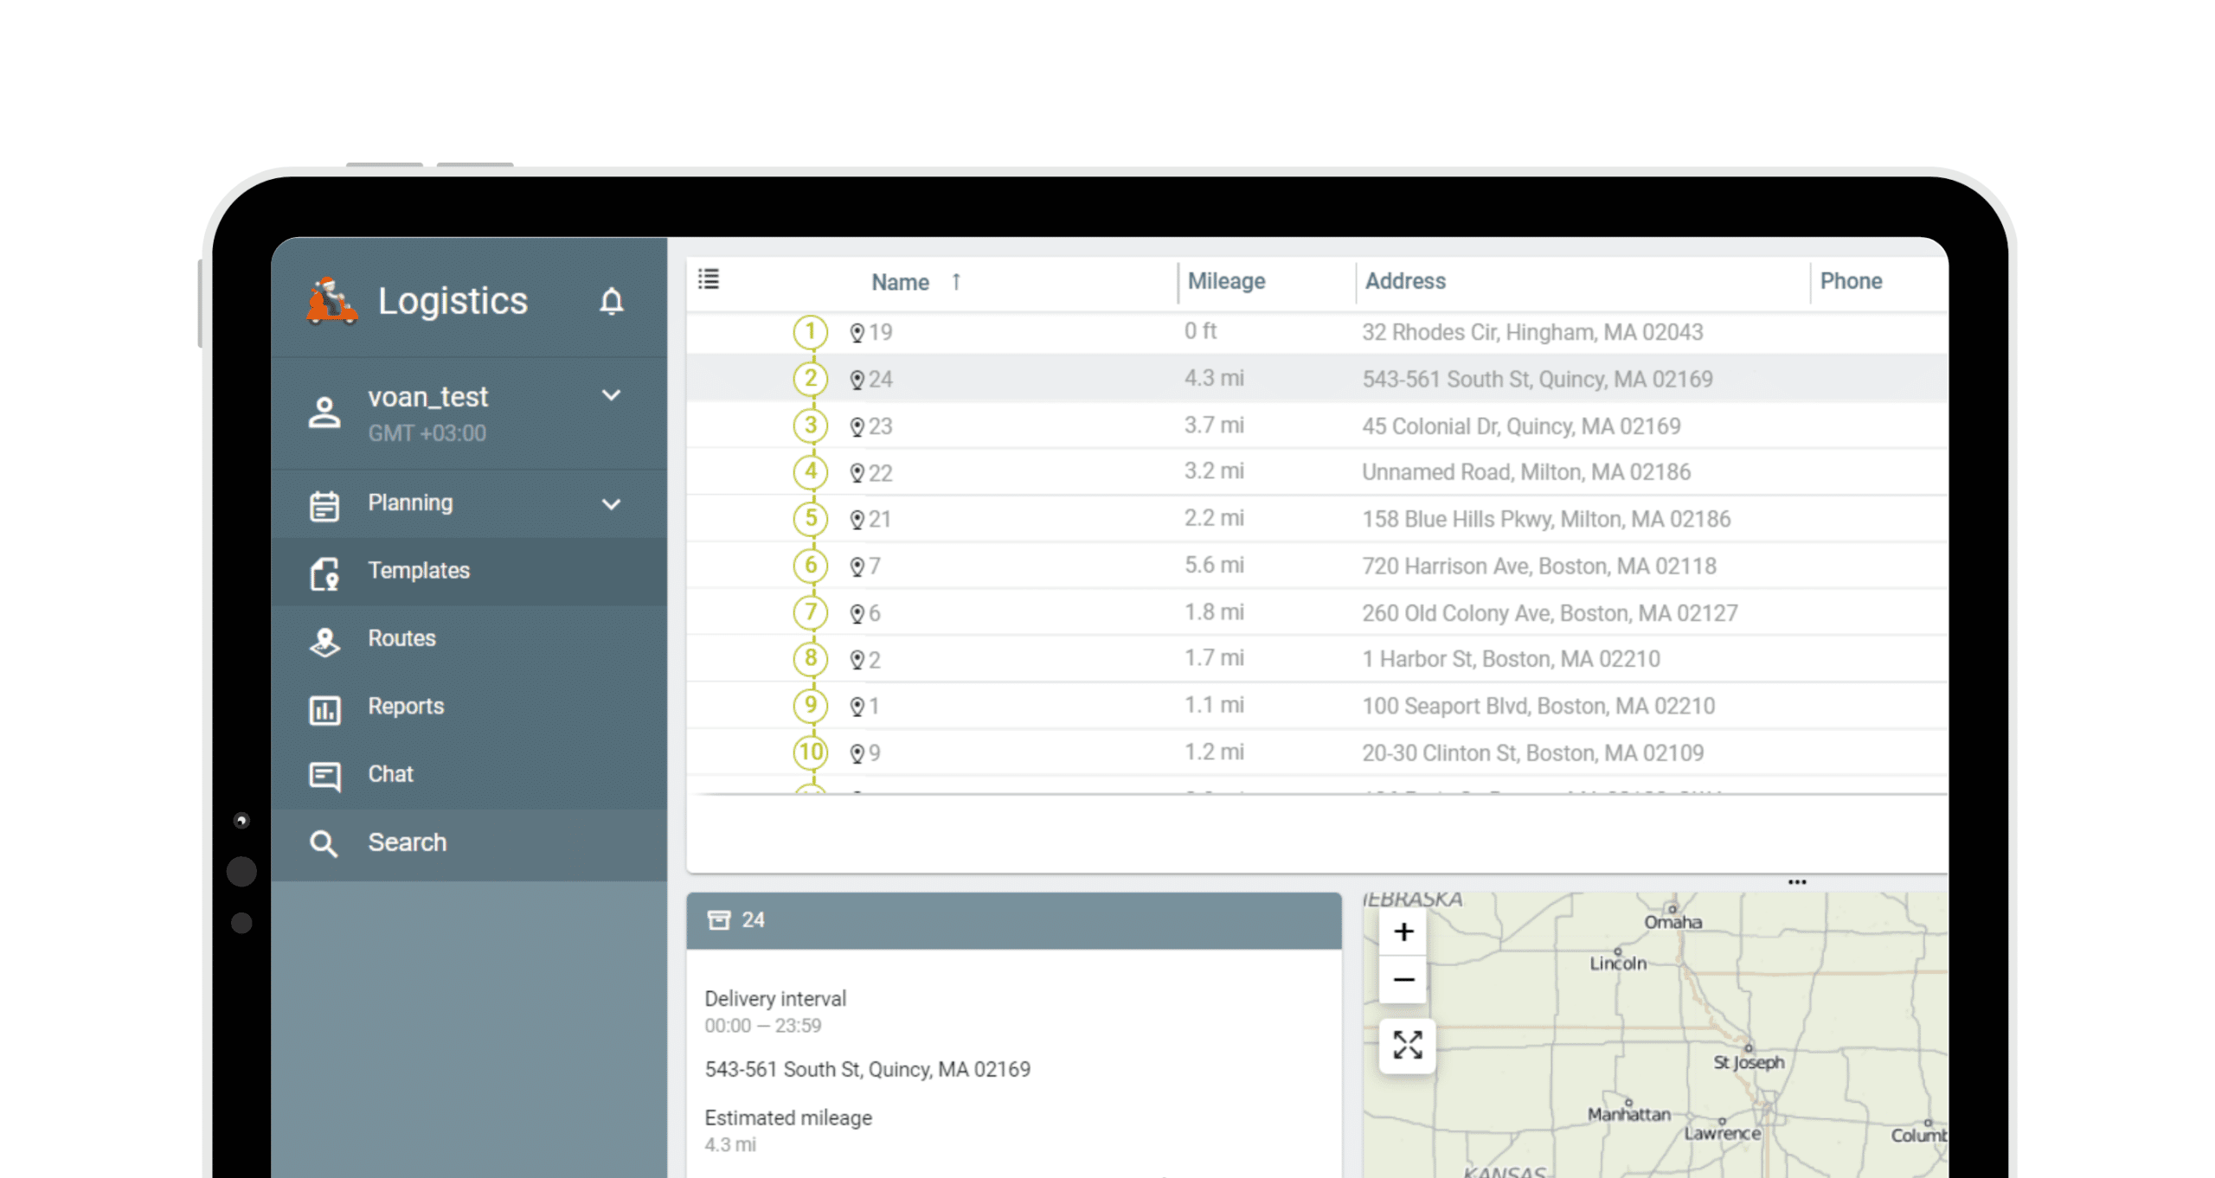This screenshot has height=1178, width=2215.
Task: Click the notifications bell icon
Action: pos(611,301)
